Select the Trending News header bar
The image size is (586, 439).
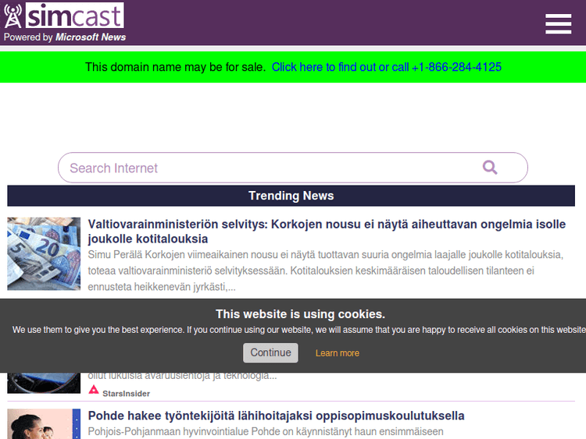coord(291,196)
